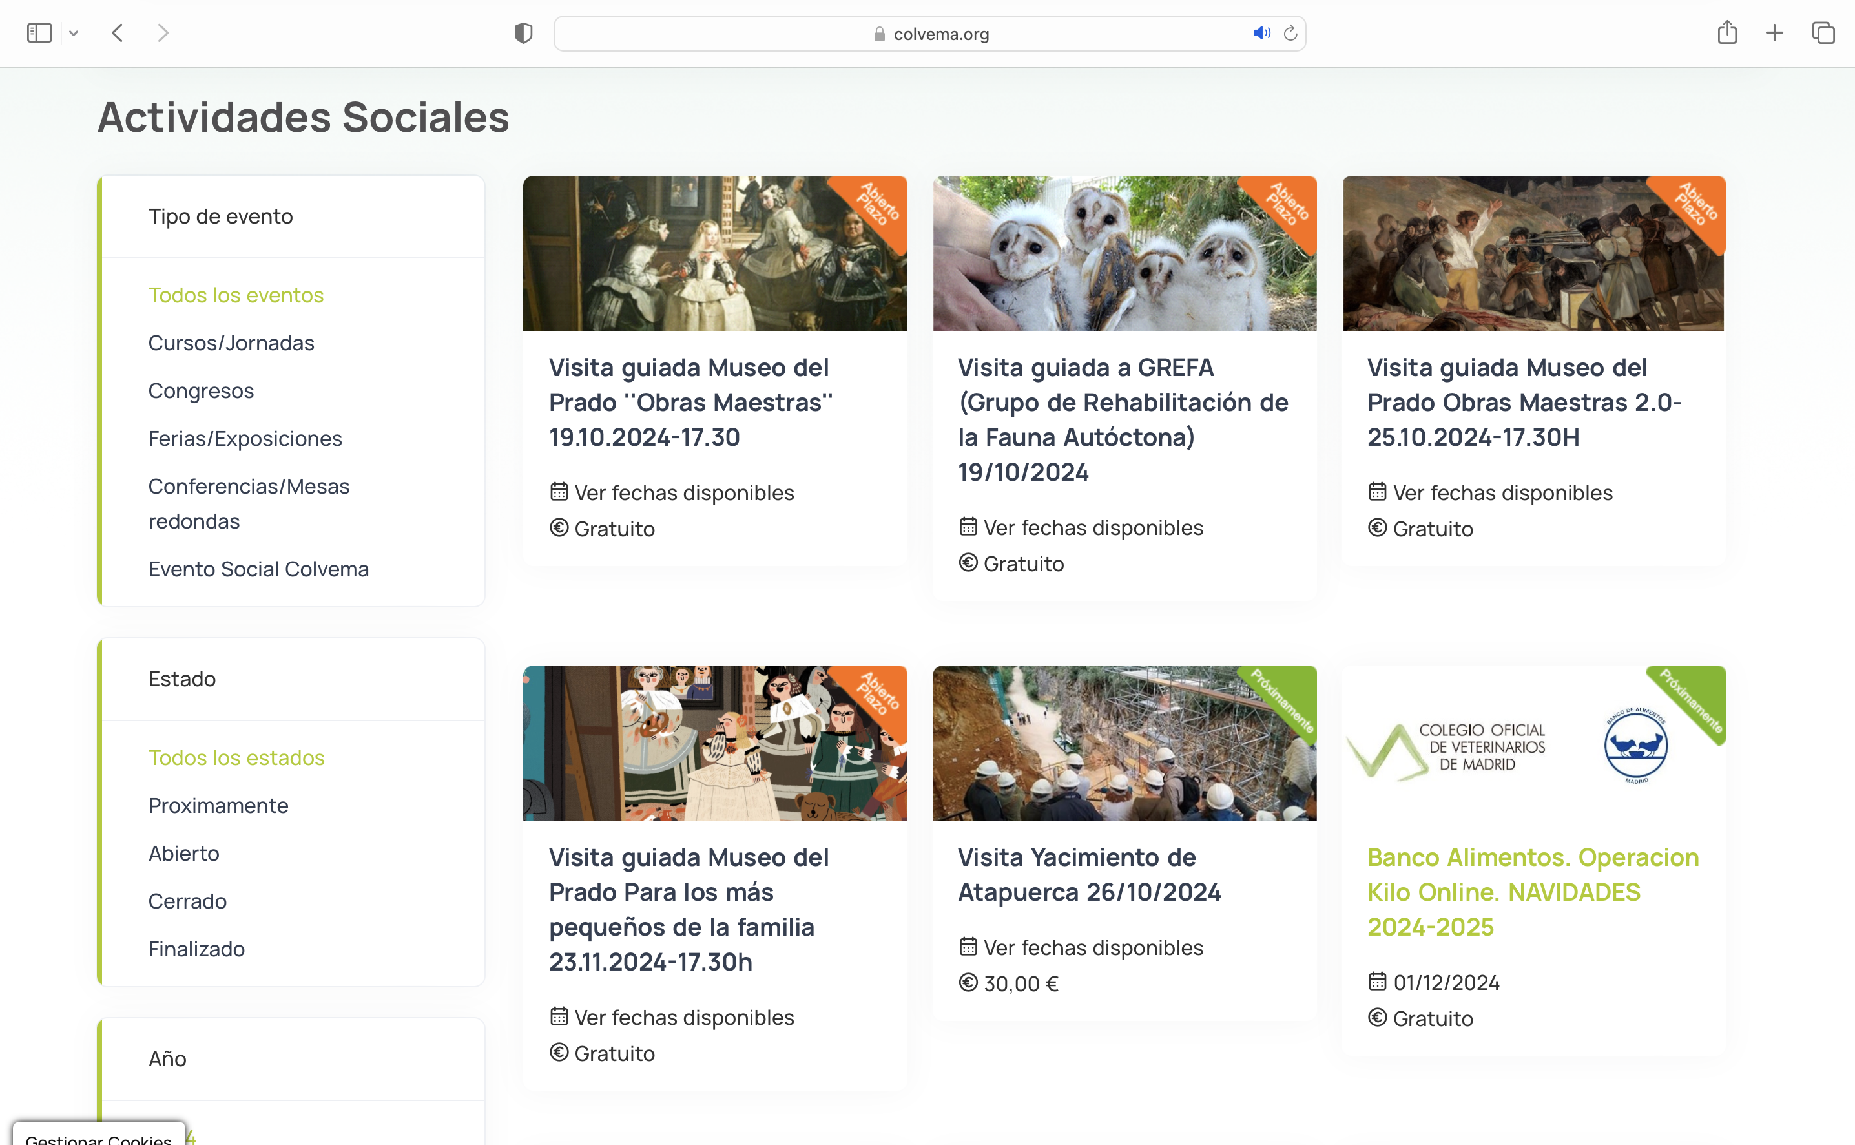Image resolution: width=1855 pixels, height=1145 pixels.
Task: Filter by Congresos event type
Action: click(202, 391)
